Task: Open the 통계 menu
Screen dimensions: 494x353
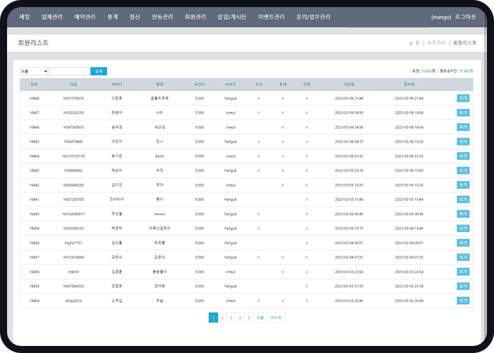Action: tap(112, 17)
